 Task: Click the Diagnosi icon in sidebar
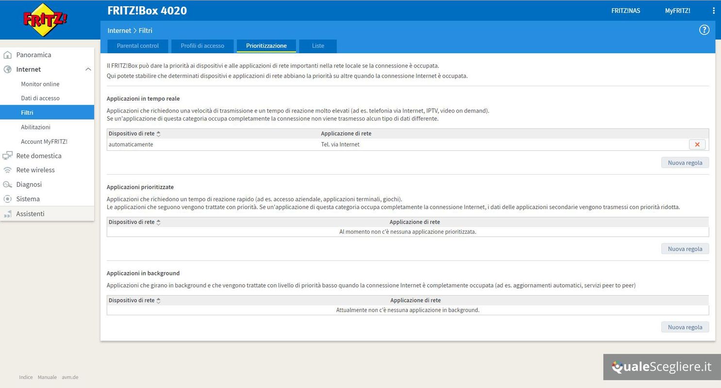7,184
